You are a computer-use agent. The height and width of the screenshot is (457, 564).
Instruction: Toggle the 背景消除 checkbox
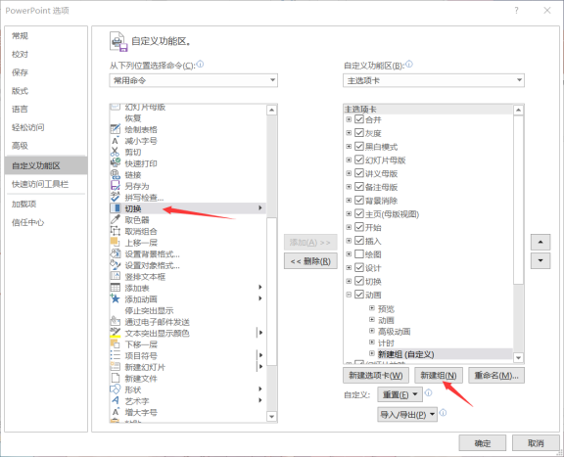pos(359,201)
